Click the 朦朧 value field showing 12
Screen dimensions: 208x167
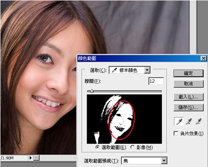pos(156,81)
